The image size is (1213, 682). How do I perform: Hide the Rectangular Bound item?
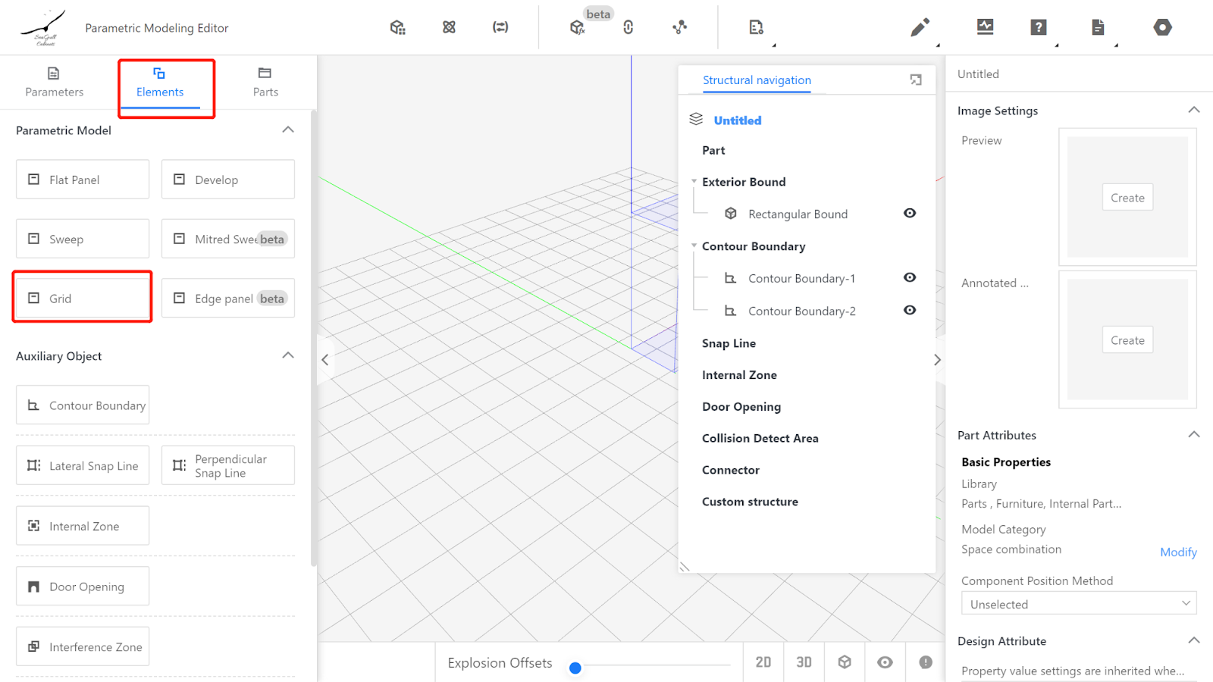[x=910, y=214]
